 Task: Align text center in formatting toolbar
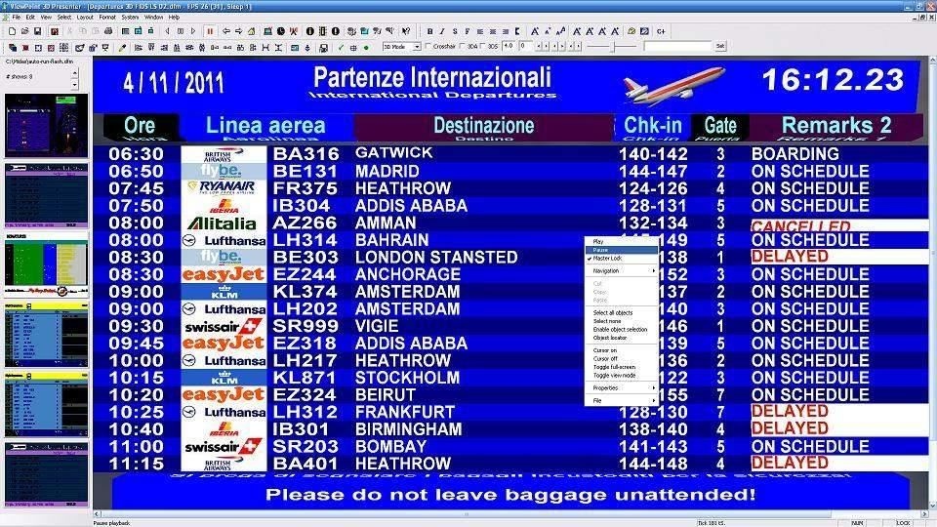click(492, 31)
